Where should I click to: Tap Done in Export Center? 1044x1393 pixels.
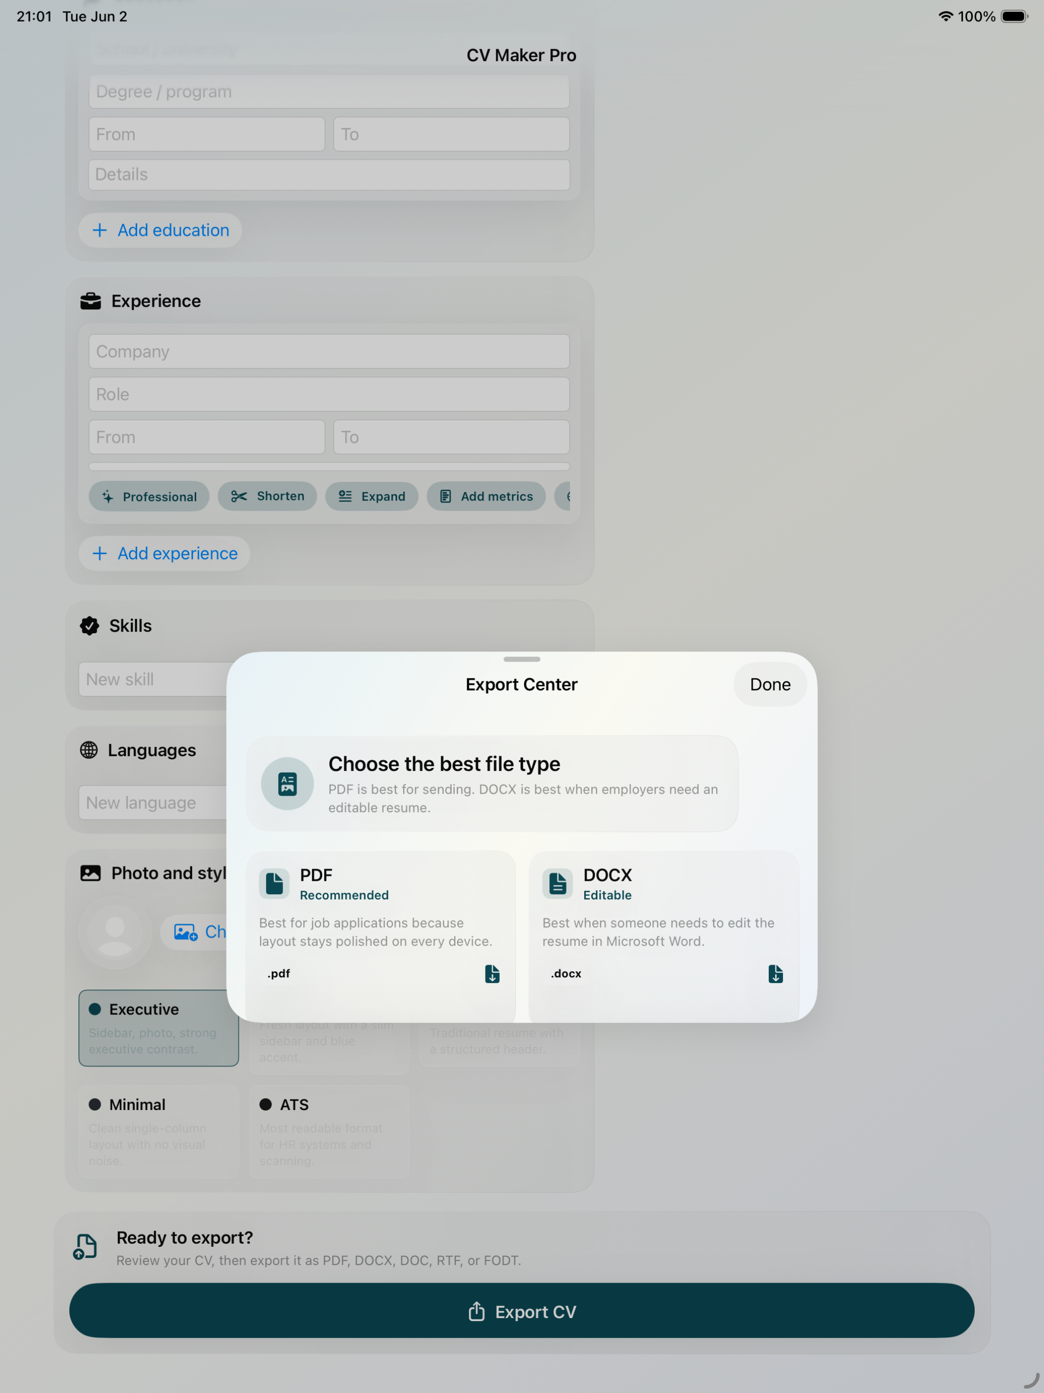click(x=770, y=684)
